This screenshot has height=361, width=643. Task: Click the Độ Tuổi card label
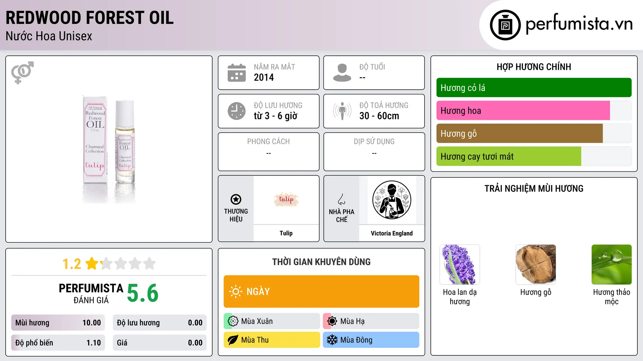click(x=372, y=67)
